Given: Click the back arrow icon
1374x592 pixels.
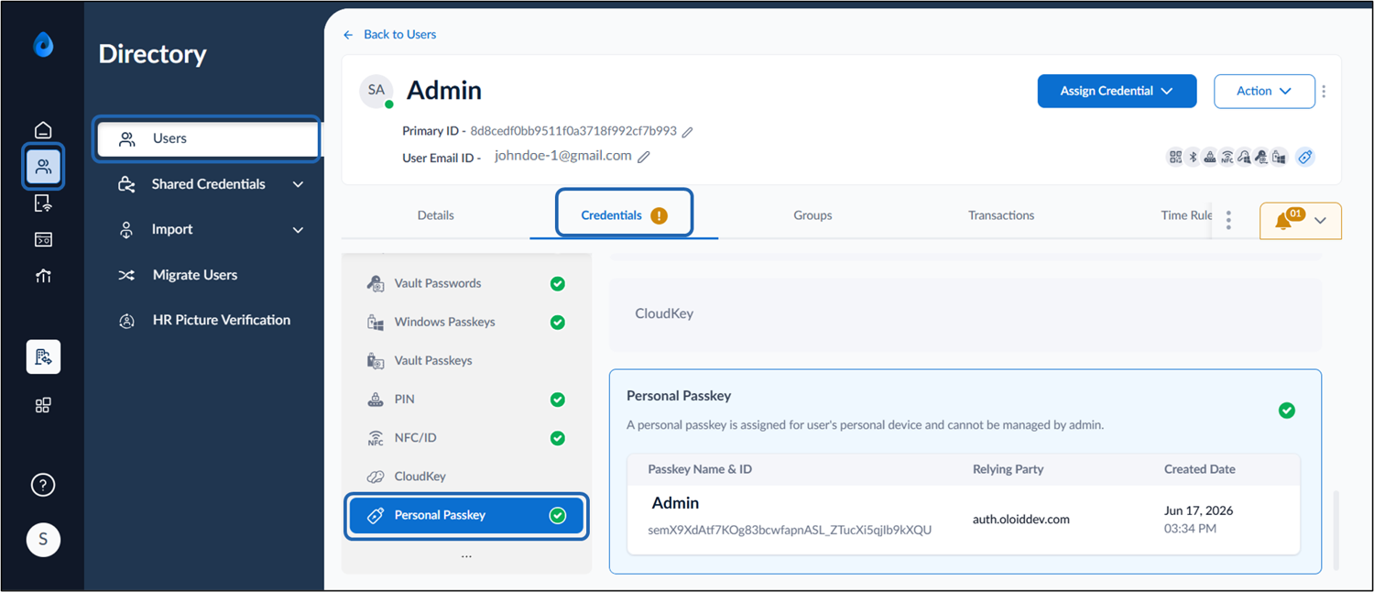Looking at the screenshot, I should coord(348,35).
